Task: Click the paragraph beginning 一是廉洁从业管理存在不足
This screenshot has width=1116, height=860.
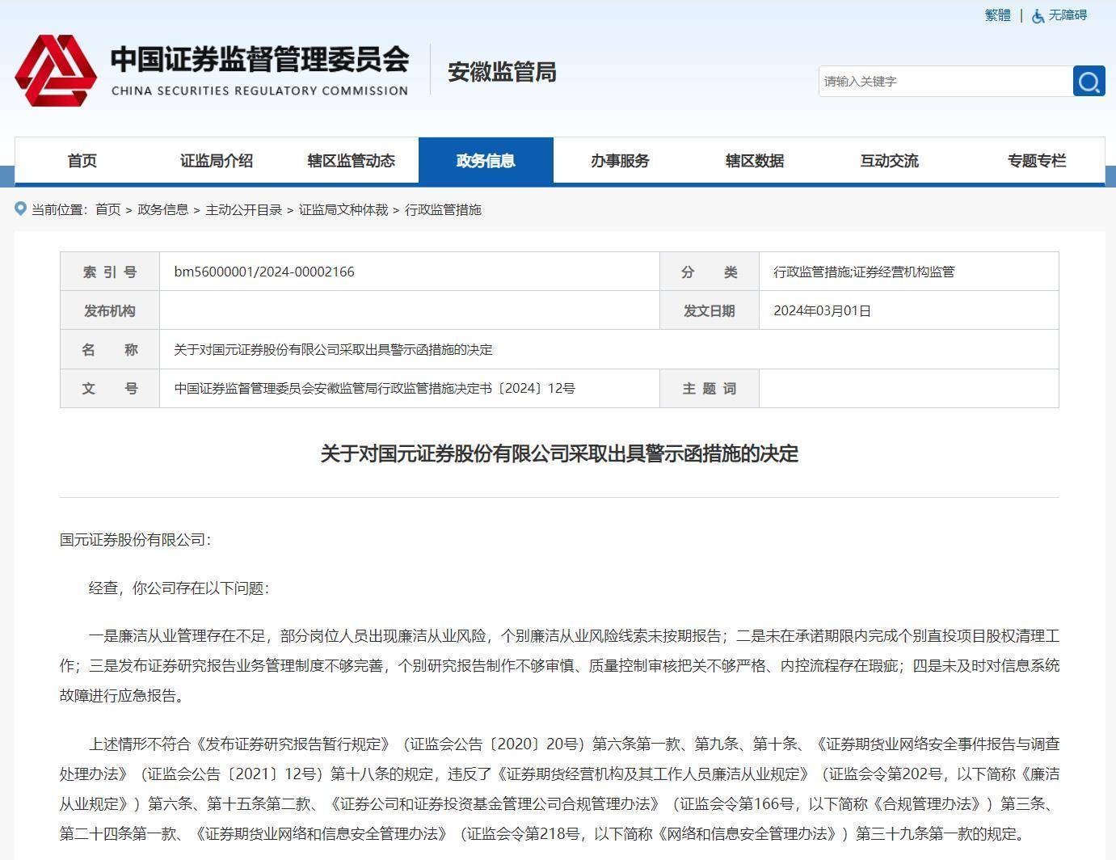Action: point(559,665)
